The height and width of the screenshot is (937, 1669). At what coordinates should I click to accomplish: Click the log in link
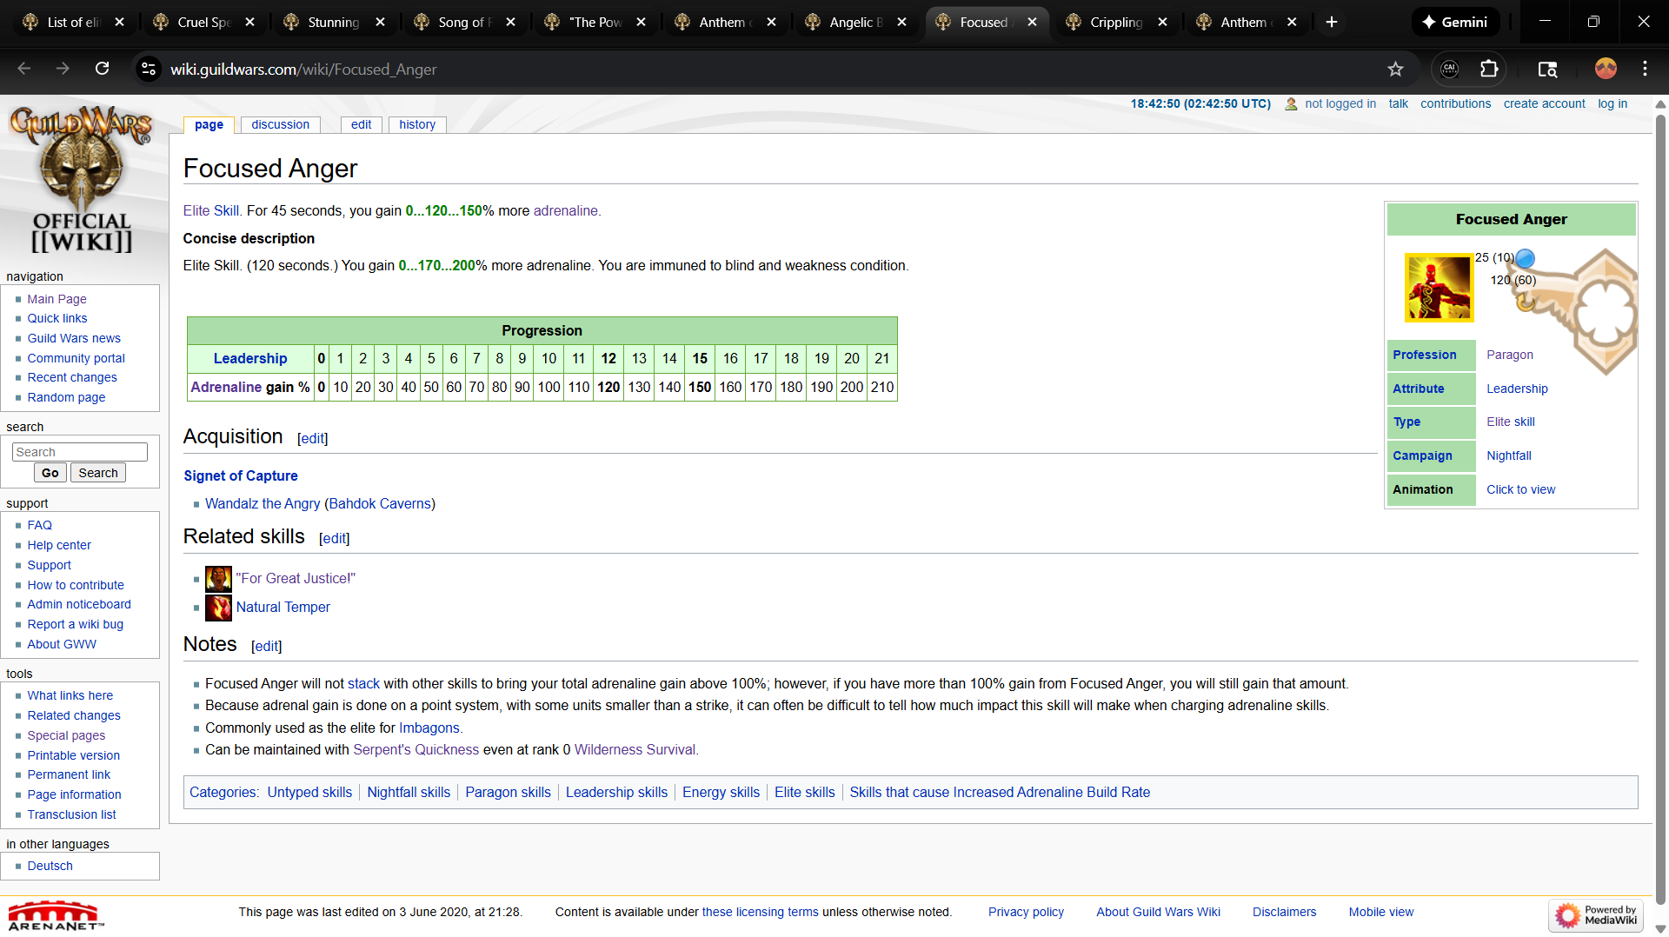pyautogui.click(x=1612, y=103)
